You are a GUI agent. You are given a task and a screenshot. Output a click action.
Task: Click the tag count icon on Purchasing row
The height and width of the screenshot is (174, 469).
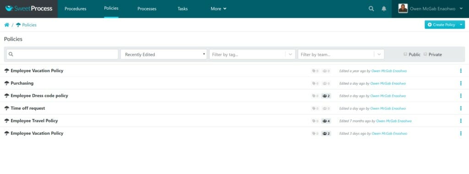pyautogui.click(x=315, y=84)
